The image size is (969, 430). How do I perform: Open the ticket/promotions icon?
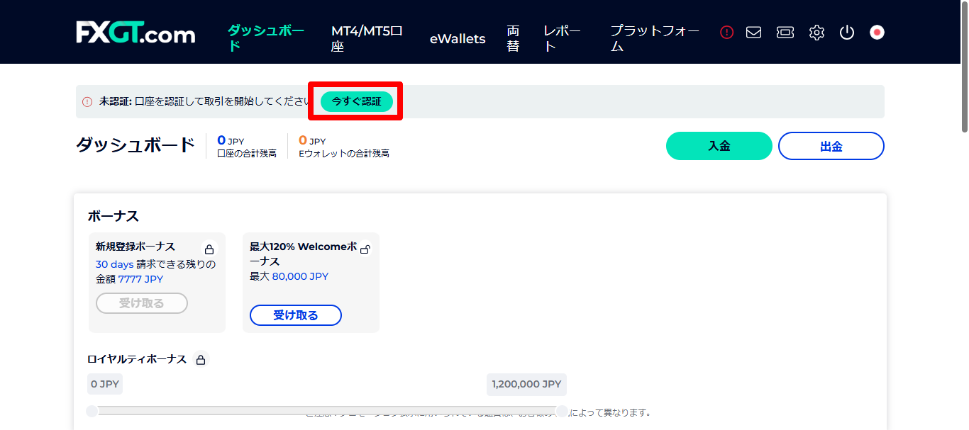pyautogui.click(x=785, y=32)
